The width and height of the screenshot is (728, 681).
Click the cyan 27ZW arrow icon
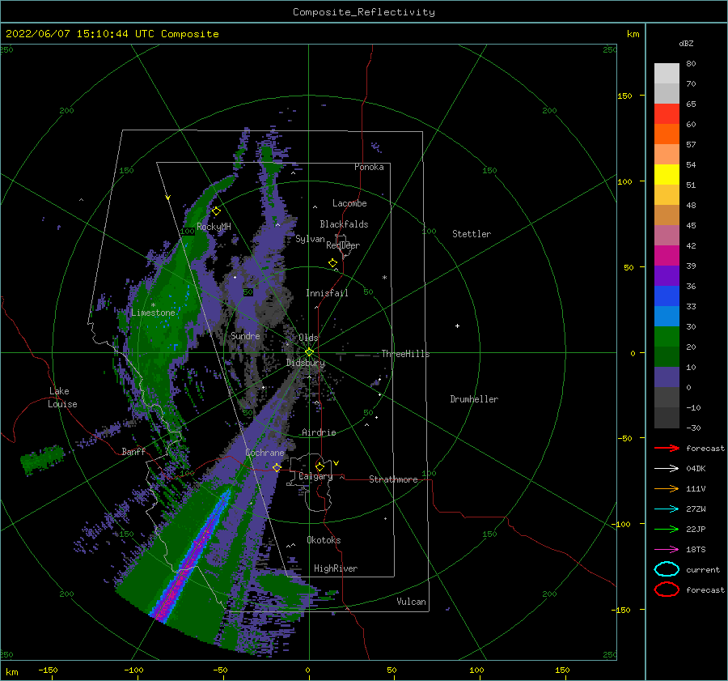point(667,509)
